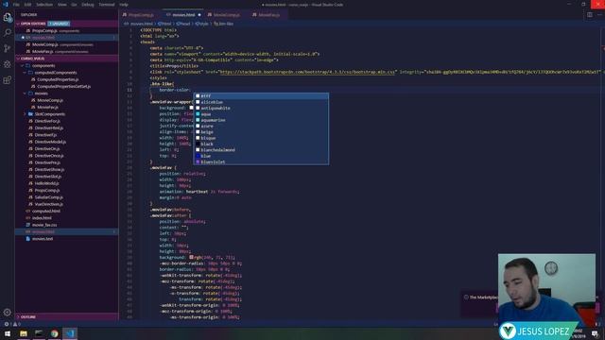Choose blue from color suggestions
This screenshot has height=340, width=605.
(261, 156)
